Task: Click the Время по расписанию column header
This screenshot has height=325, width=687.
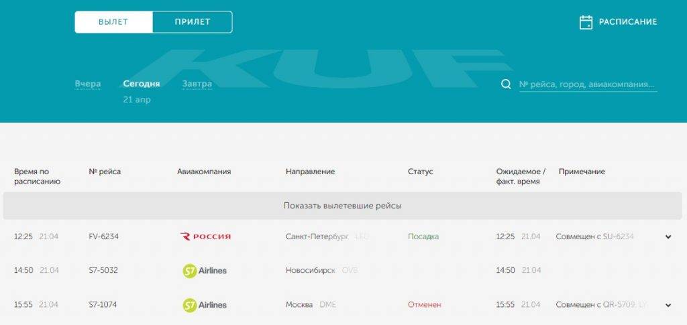Action: click(38, 176)
